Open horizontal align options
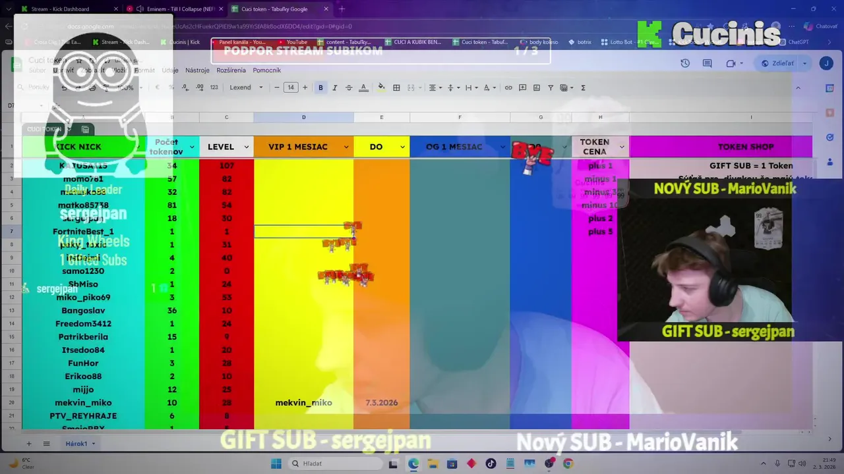Viewport: 844px width, 474px height. (435, 88)
